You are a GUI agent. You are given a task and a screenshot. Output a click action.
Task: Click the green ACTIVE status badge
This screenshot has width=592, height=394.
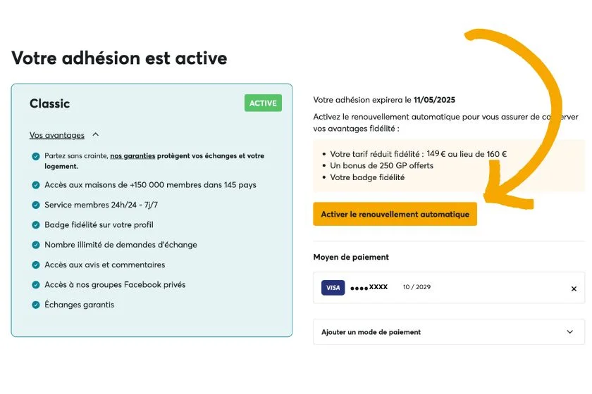pyautogui.click(x=263, y=103)
